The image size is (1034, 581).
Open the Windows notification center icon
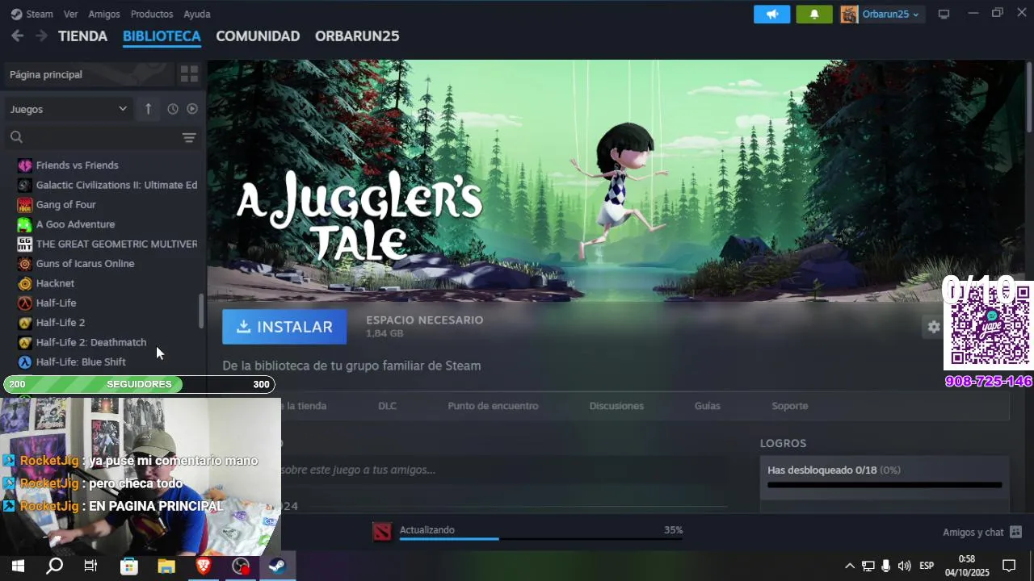[1009, 566]
